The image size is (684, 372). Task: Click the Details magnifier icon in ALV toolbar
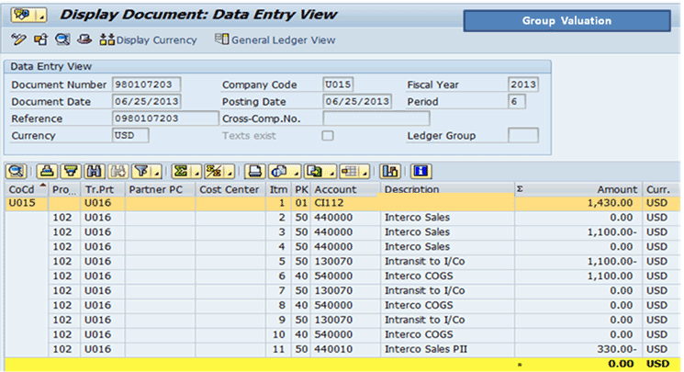click(x=17, y=171)
